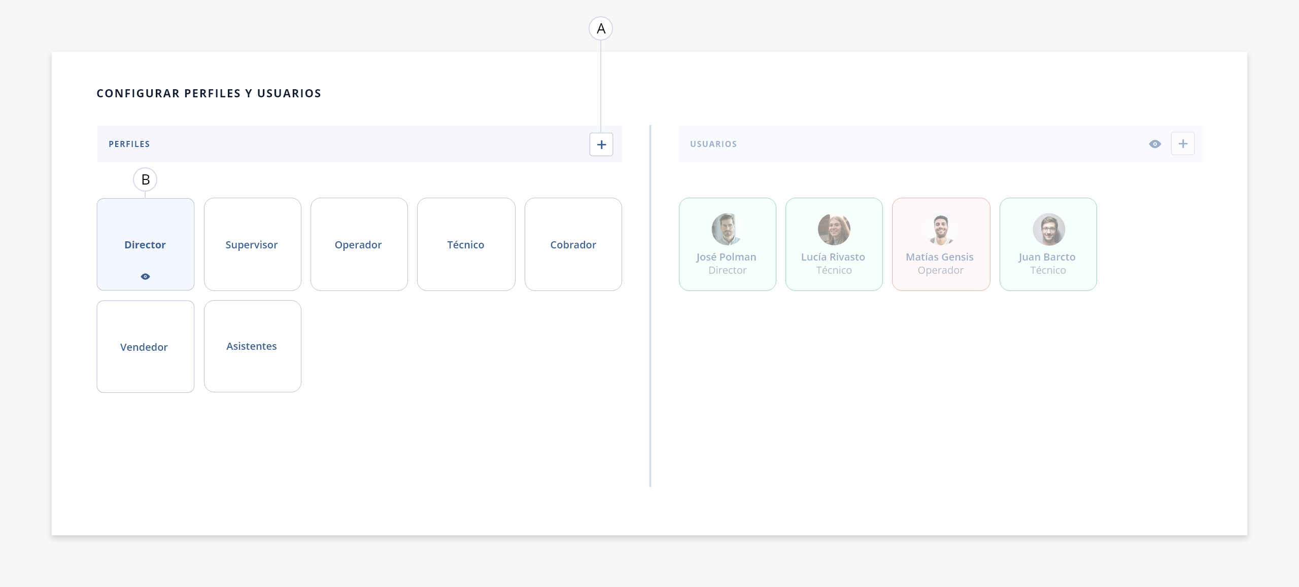Open Lucía Rivasto user card

click(834, 244)
